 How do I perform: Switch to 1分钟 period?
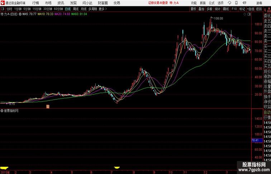(x=18, y=9)
